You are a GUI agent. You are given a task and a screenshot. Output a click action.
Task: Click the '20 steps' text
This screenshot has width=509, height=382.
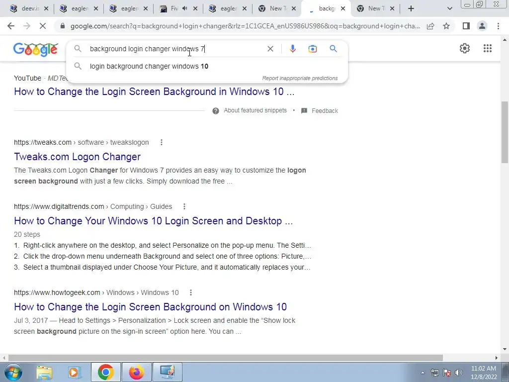(27, 235)
